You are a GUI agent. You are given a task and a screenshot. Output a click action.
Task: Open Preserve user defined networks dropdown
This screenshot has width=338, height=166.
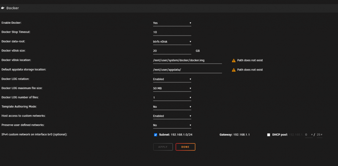[172, 125]
